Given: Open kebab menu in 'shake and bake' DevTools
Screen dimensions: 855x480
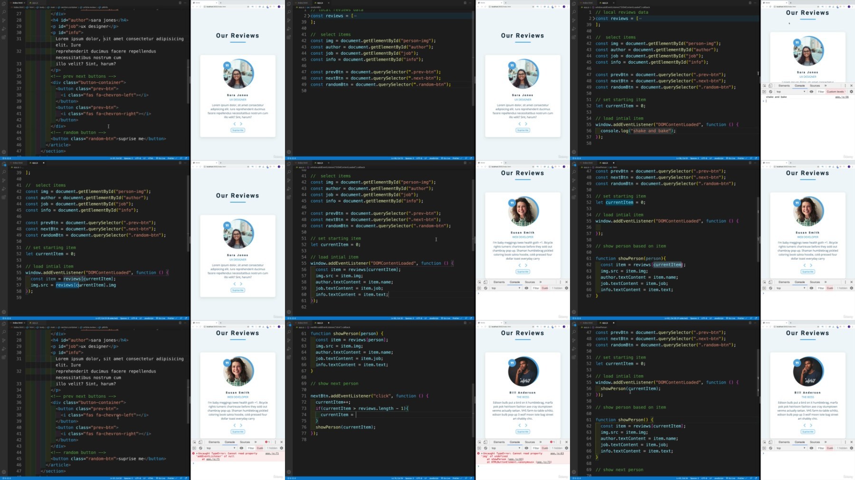Looking at the screenshot, I should click(845, 85).
